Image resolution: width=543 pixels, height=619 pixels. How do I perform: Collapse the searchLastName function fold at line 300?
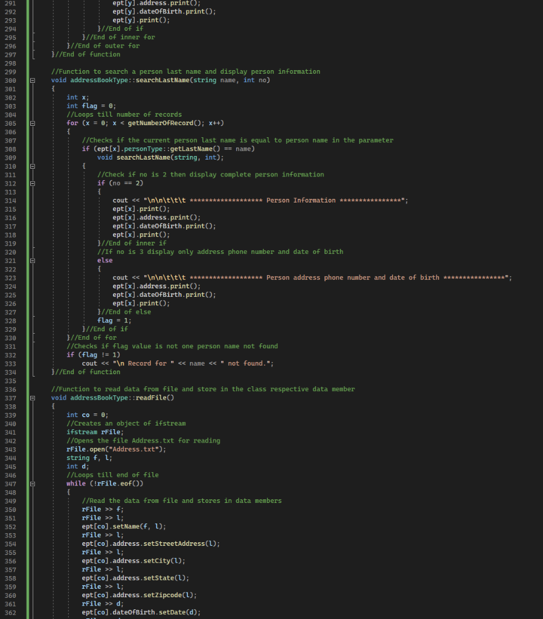coord(33,80)
